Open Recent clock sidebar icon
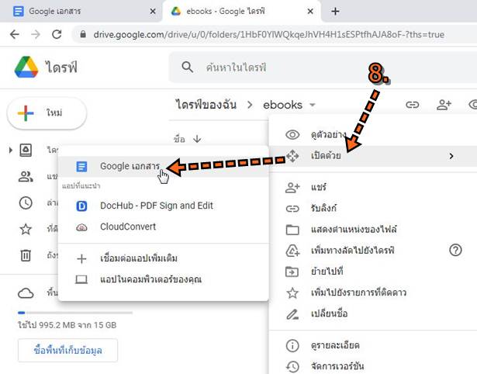This screenshot has width=477, height=374. pos(26,203)
